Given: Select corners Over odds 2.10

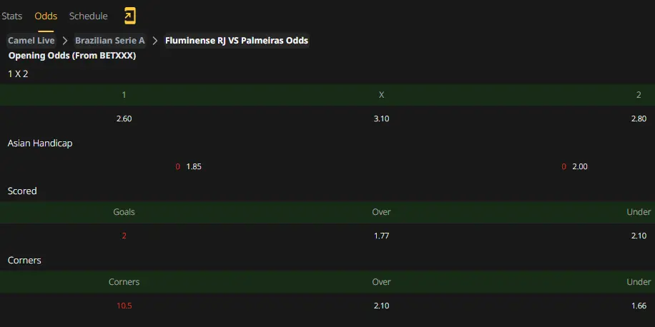Looking at the screenshot, I should 381,306.
